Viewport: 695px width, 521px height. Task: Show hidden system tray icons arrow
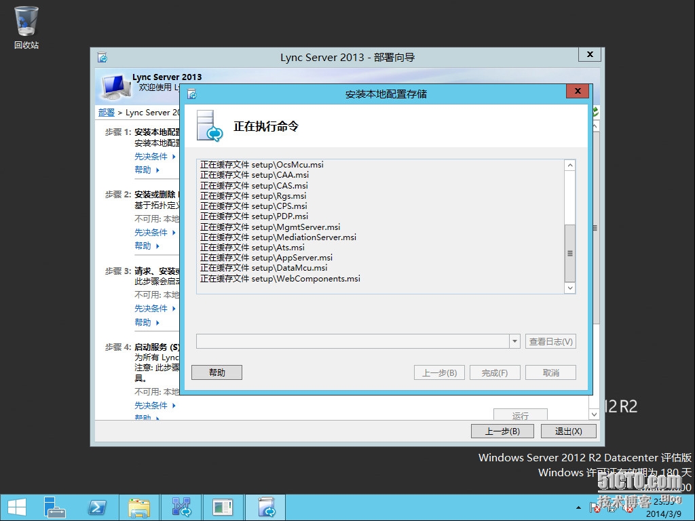[x=578, y=507]
